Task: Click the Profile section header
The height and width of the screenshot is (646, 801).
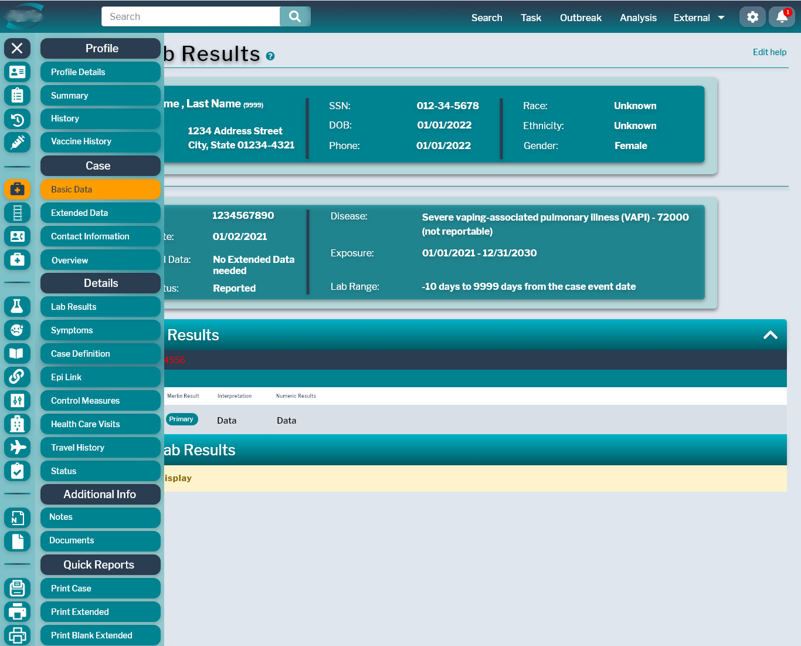Action: (100, 48)
